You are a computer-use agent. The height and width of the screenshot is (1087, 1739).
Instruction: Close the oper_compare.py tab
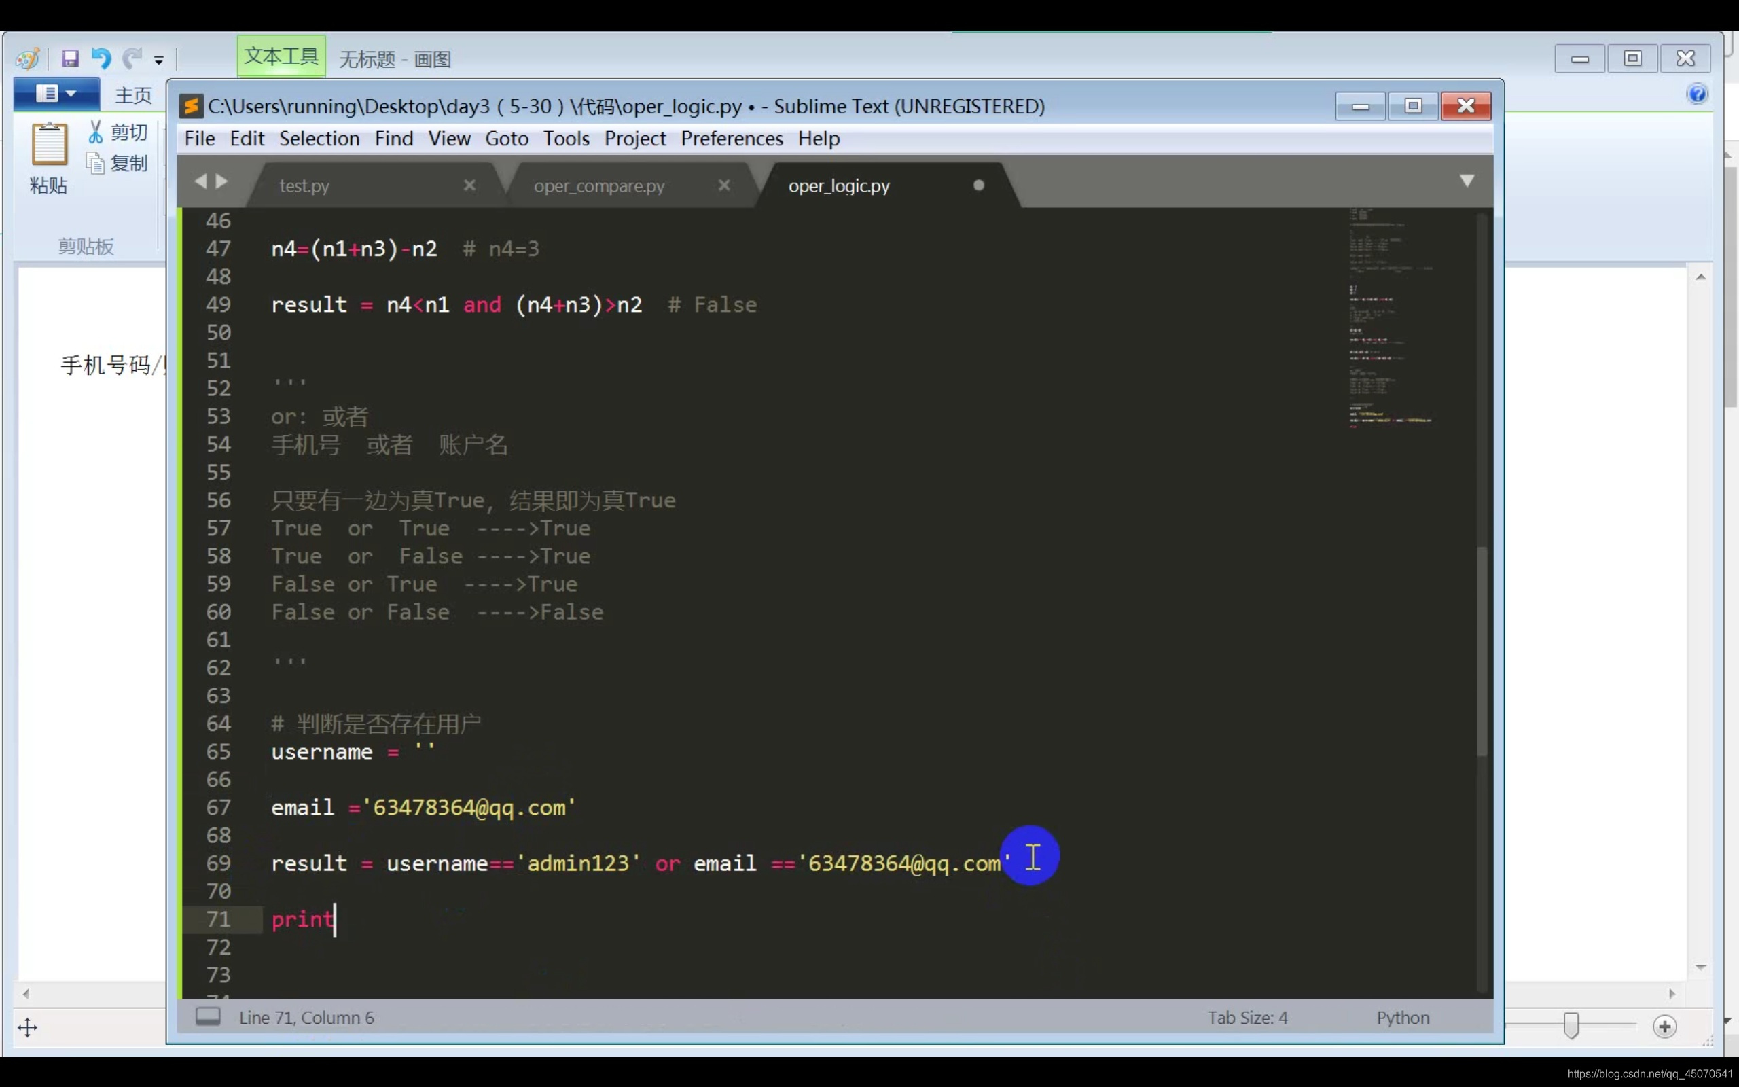[x=723, y=185]
